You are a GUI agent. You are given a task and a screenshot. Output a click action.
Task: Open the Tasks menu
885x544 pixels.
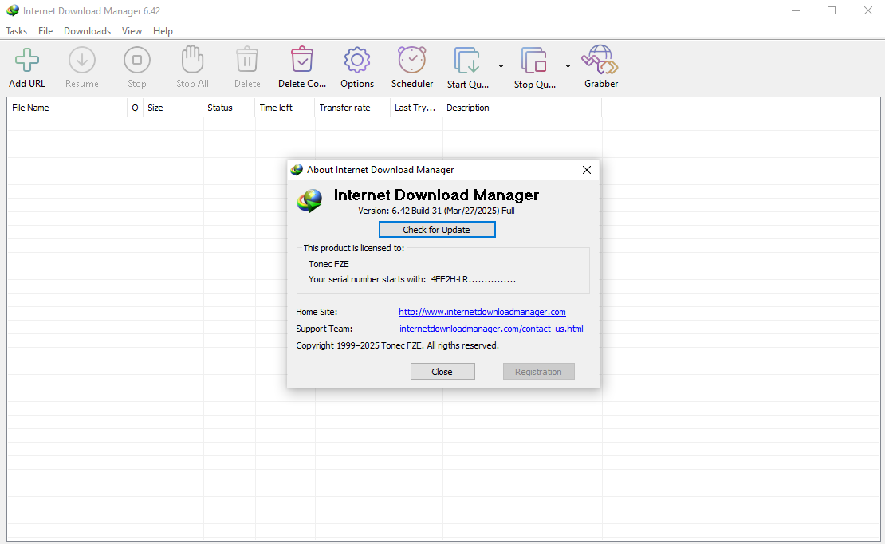pyautogui.click(x=16, y=31)
